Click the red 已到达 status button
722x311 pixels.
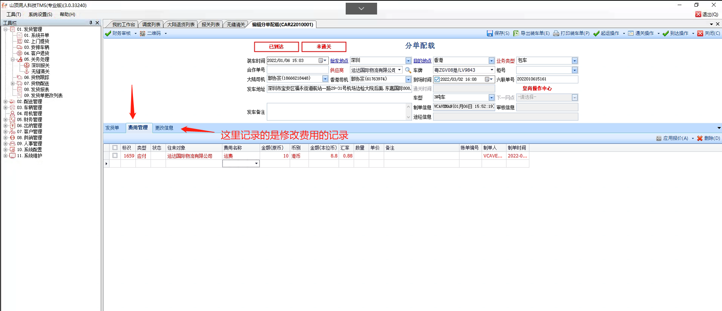coord(276,47)
